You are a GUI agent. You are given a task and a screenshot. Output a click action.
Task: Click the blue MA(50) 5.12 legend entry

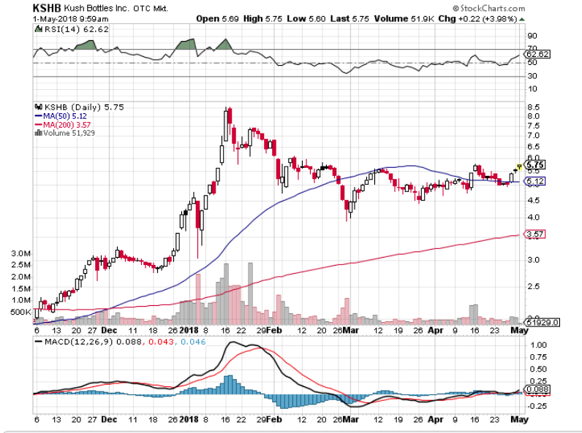click(67, 115)
